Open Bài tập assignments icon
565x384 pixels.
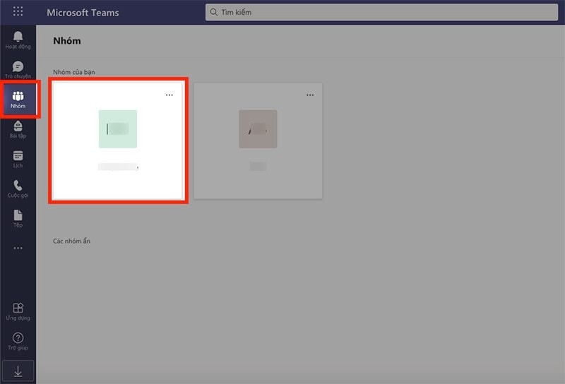[x=18, y=129]
